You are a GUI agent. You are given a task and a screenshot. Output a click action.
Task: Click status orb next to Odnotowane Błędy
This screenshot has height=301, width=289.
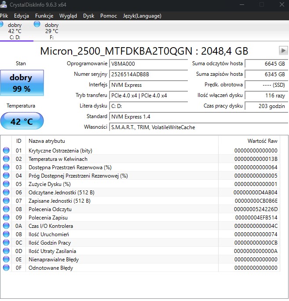tap(6, 268)
